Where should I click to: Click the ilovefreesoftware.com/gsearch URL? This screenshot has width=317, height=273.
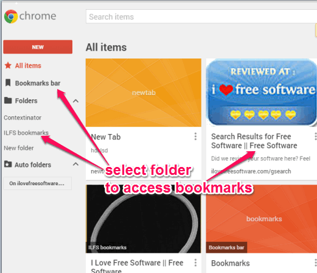pos(251,171)
